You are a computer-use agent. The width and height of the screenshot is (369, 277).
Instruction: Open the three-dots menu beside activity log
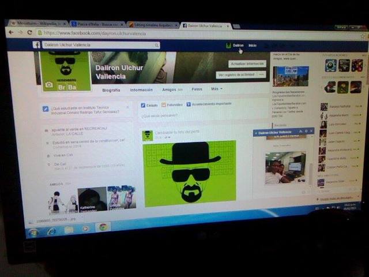261,74
